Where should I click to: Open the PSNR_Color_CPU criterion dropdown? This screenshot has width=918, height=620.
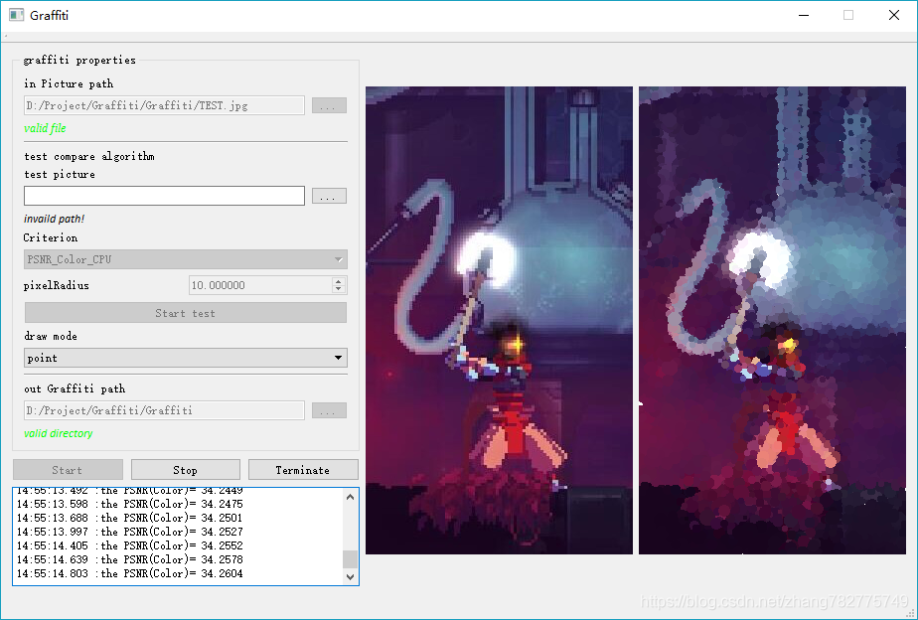point(186,259)
